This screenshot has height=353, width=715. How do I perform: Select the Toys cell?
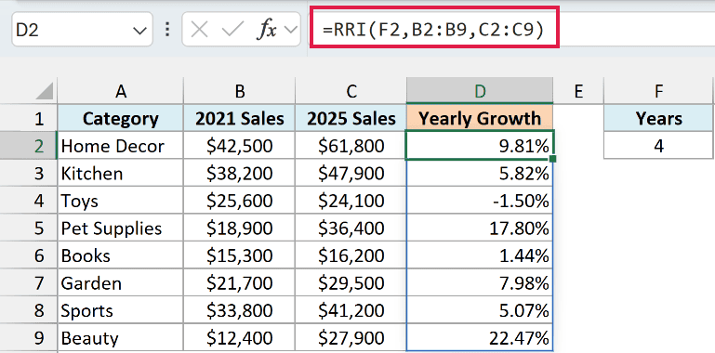(x=120, y=201)
